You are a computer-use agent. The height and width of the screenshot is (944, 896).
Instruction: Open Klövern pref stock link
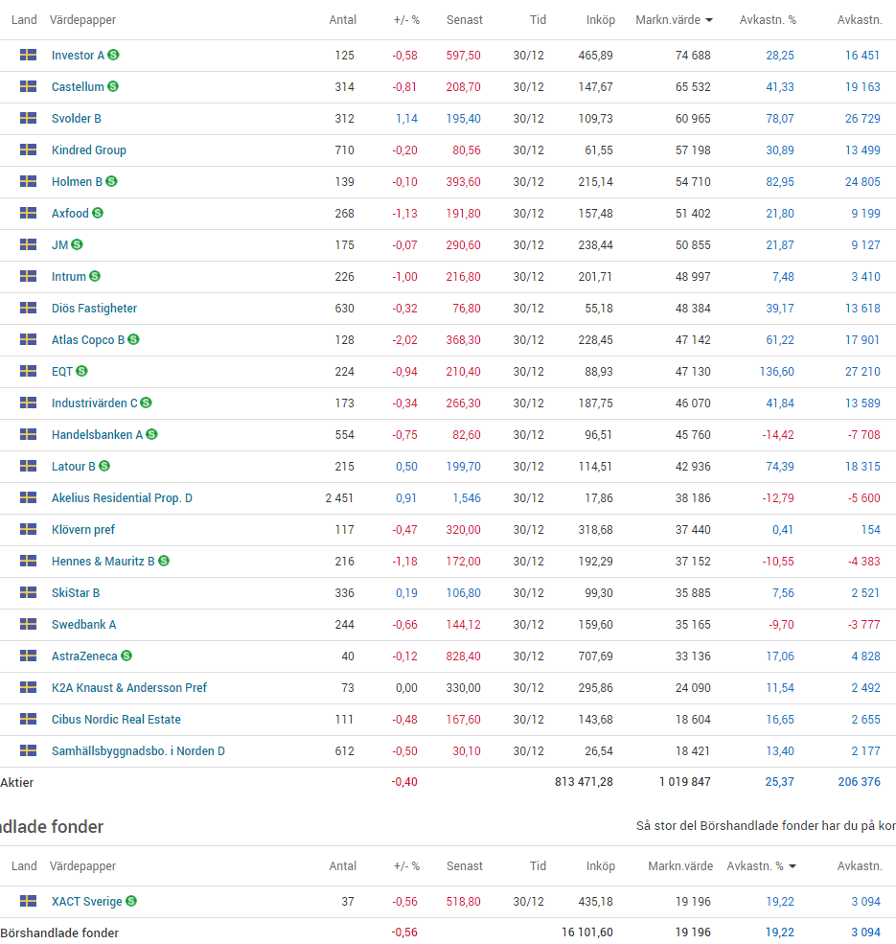click(x=83, y=529)
